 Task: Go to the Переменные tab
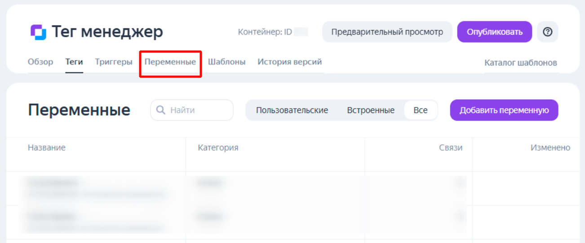click(x=170, y=62)
